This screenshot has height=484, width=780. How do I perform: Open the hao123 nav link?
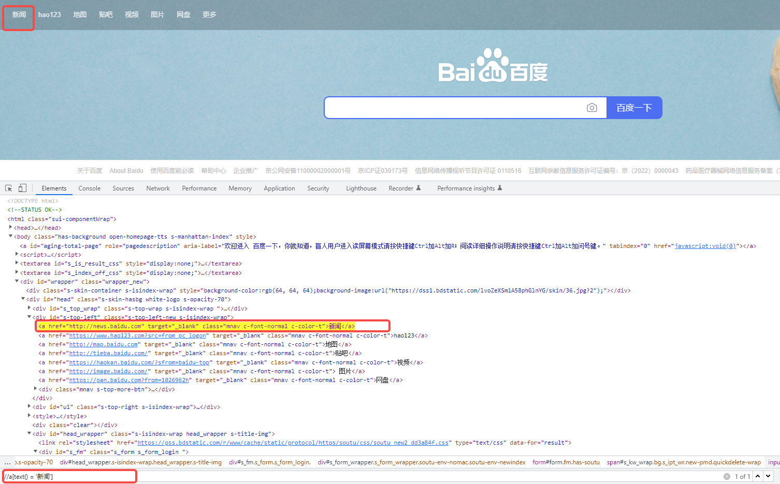[49, 14]
